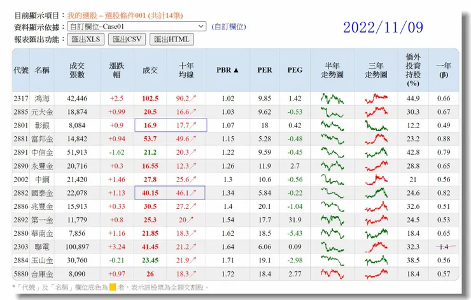Click 中信金 change value -1.62

click(x=116, y=152)
